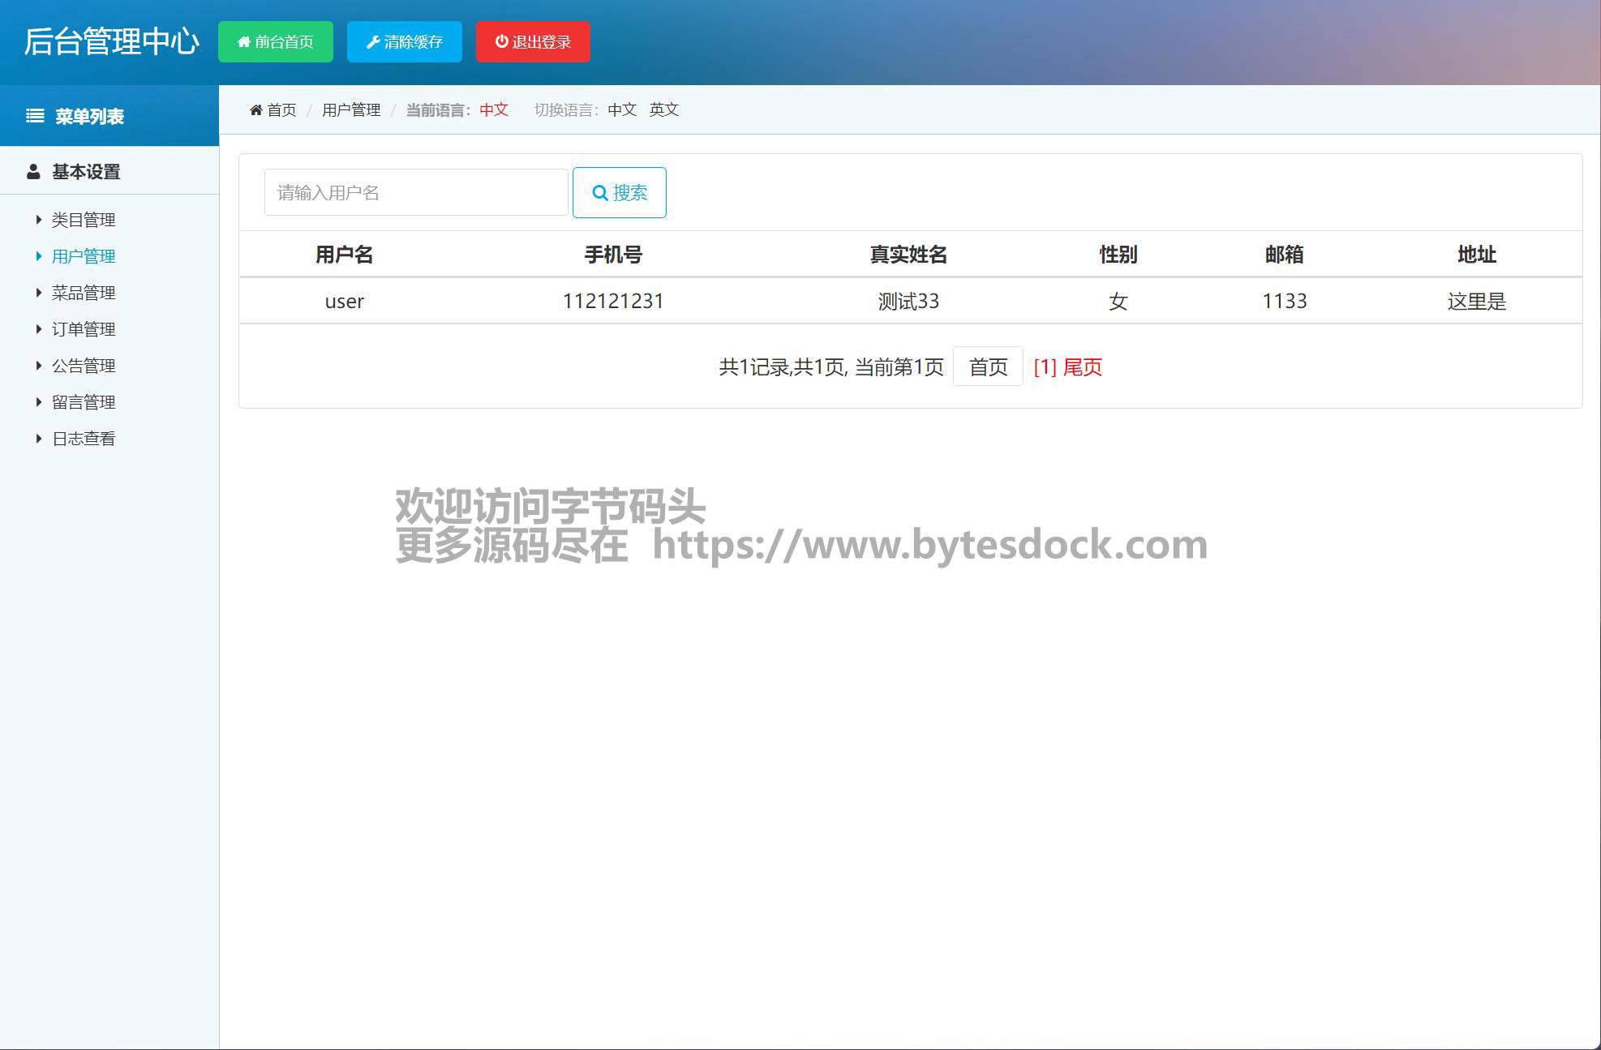Expand the 订单管理 sidebar arrow
The image size is (1601, 1050).
[x=38, y=328]
